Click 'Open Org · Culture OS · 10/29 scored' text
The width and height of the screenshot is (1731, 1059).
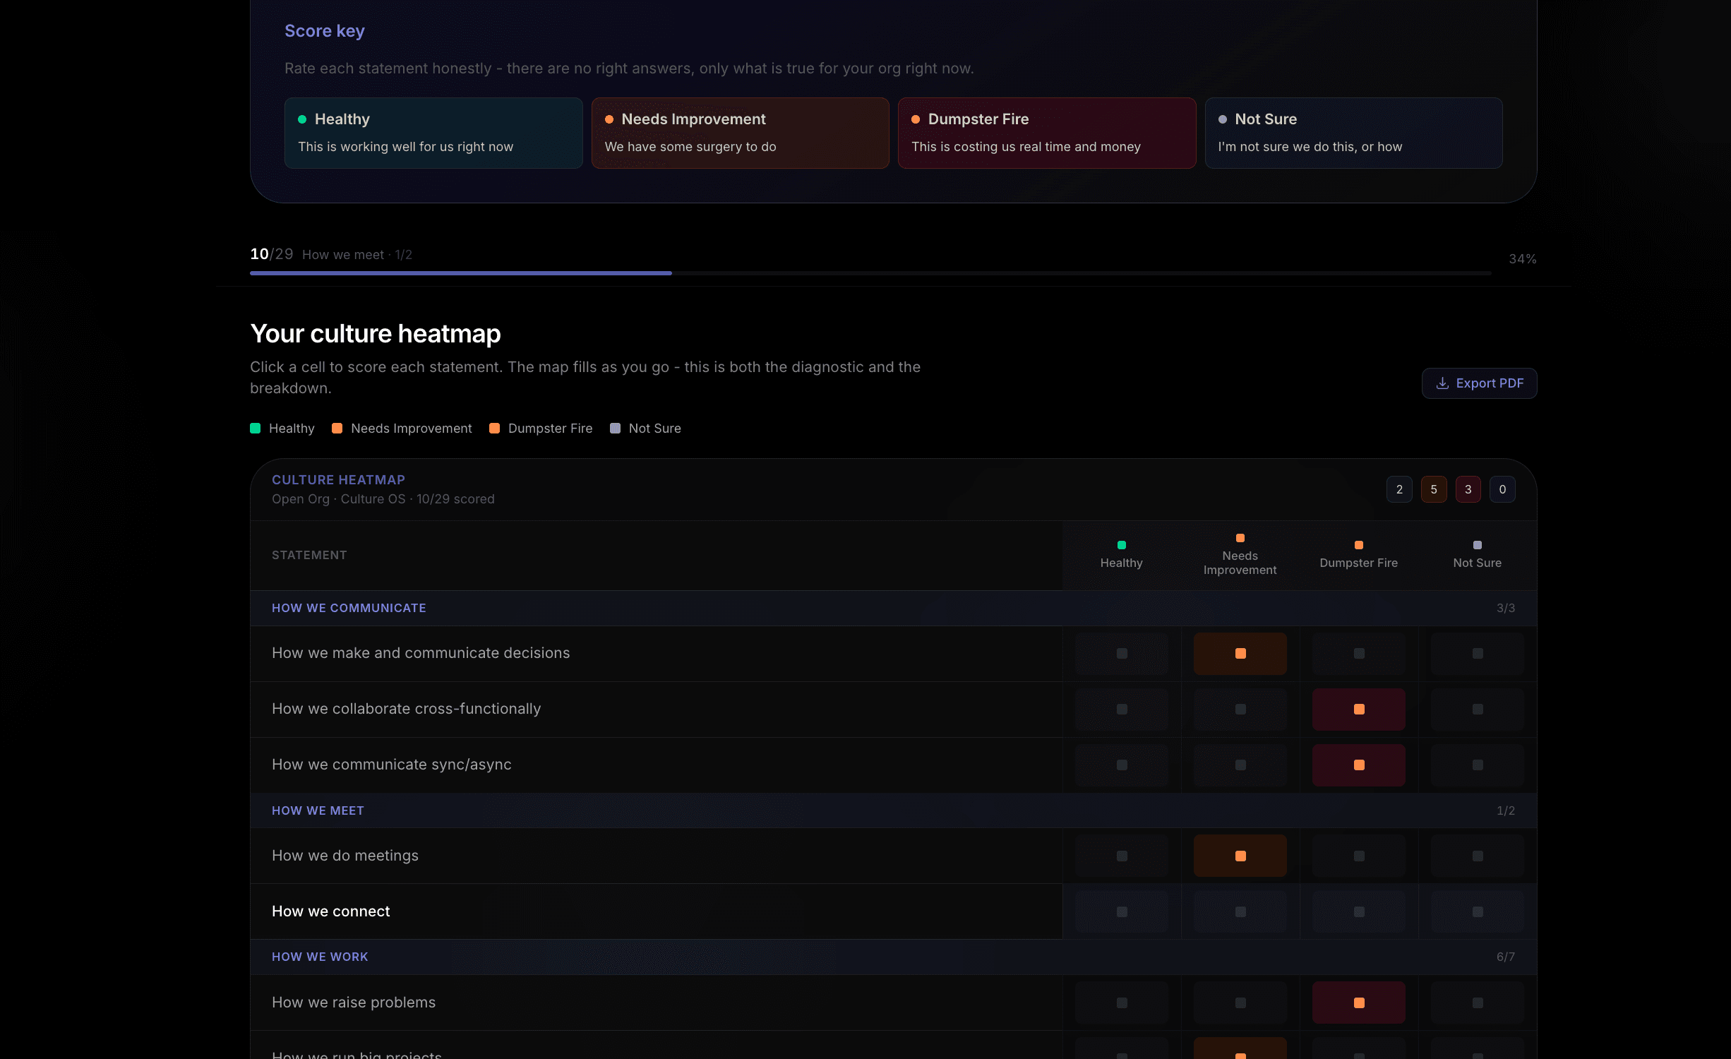(383, 499)
